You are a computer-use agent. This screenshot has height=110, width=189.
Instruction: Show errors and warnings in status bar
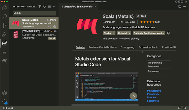click(8, 108)
